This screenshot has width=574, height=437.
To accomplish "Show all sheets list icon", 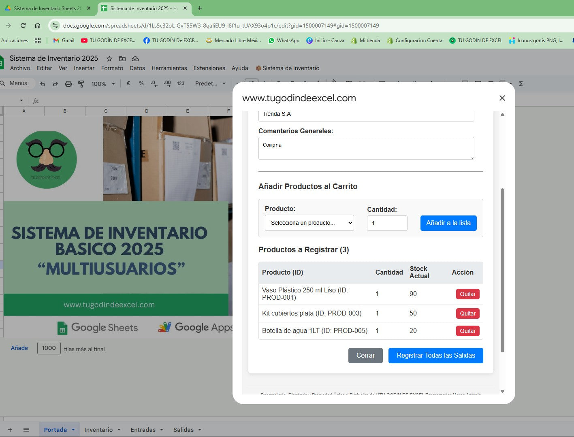I will tap(26, 430).
